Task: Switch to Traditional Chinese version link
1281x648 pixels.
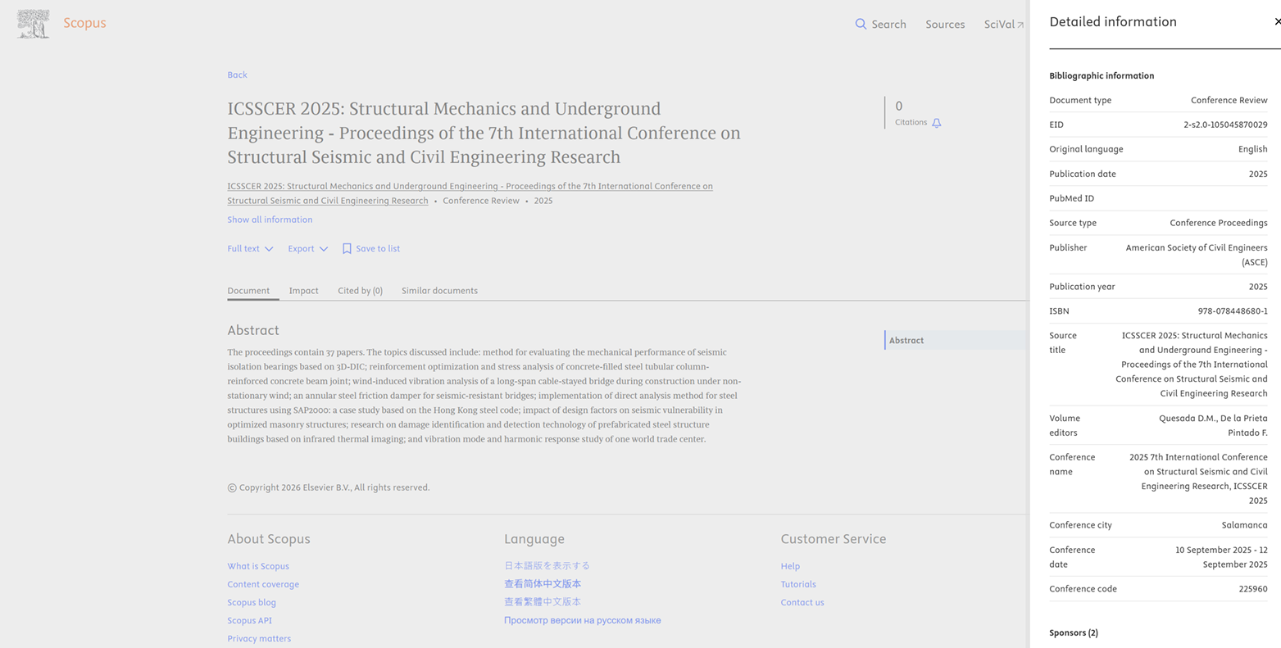Action: tap(543, 602)
